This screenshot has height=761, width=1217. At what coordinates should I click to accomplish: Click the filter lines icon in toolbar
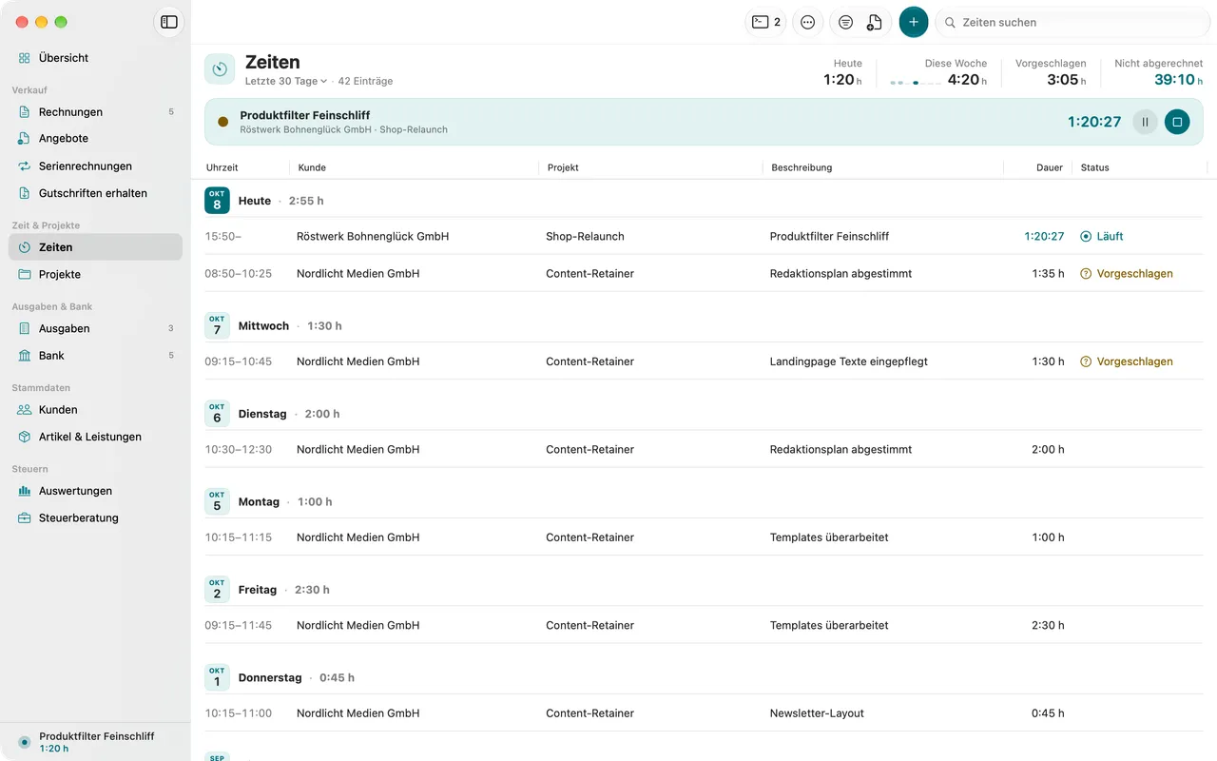(x=845, y=22)
